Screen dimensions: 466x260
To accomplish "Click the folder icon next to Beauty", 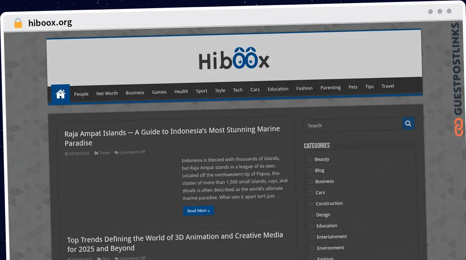I will pos(310,159).
